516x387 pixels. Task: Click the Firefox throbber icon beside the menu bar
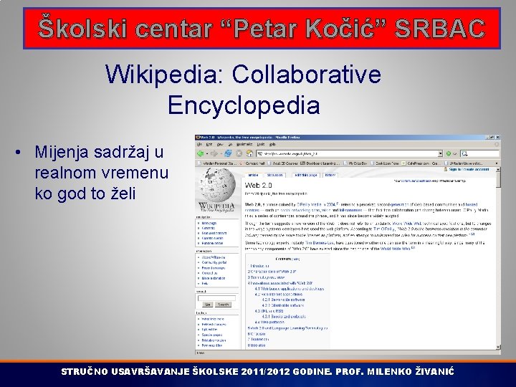click(497, 145)
